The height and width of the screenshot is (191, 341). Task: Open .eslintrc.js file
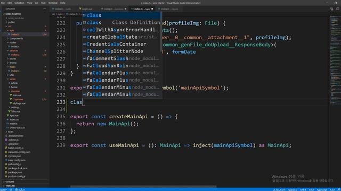14,140
